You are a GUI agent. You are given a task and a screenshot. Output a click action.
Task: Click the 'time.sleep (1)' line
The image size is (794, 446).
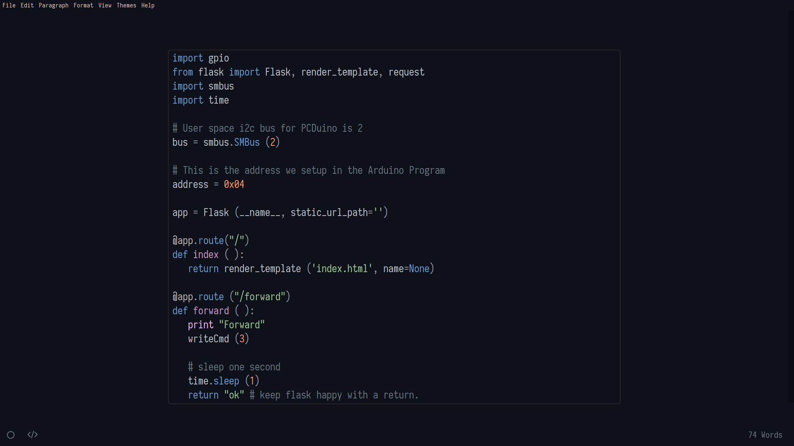[x=223, y=381]
